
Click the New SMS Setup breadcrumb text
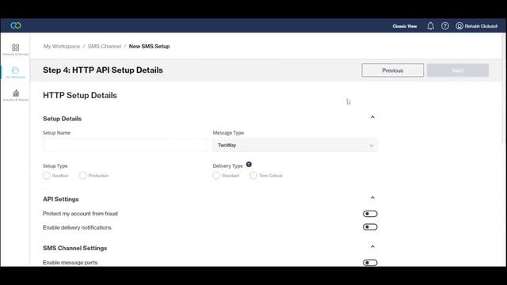[149, 46]
